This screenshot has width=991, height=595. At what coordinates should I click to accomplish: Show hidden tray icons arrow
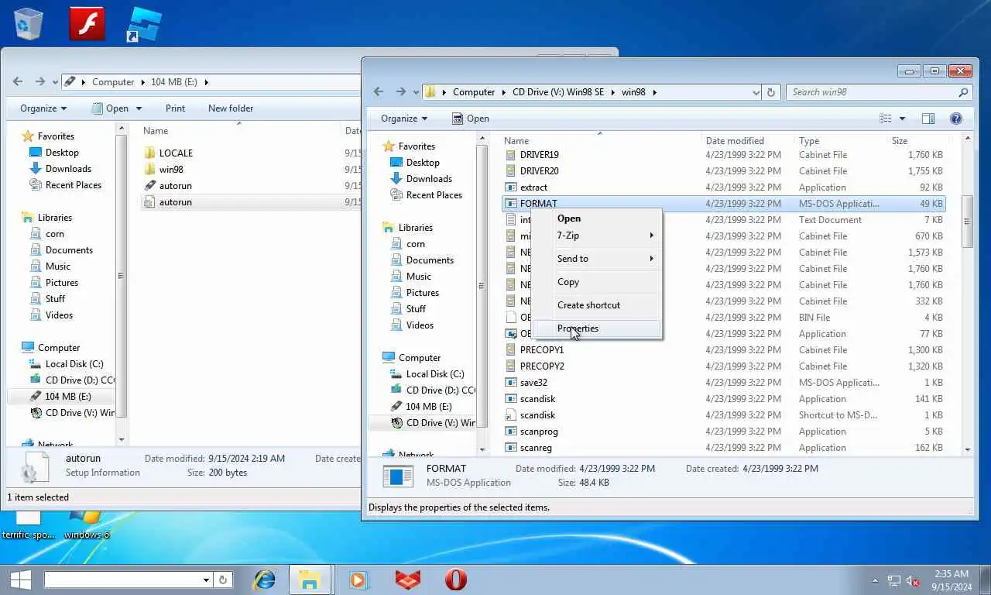click(x=876, y=580)
